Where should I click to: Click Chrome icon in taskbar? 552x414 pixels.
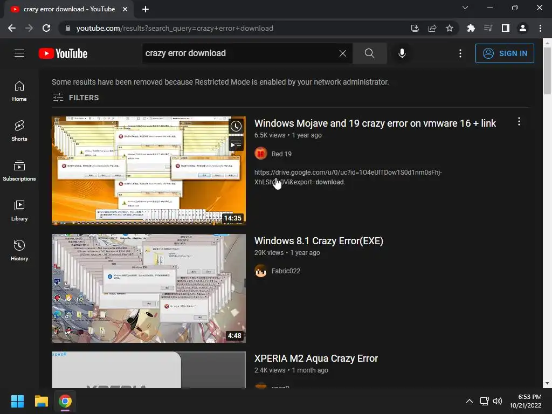click(x=65, y=401)
